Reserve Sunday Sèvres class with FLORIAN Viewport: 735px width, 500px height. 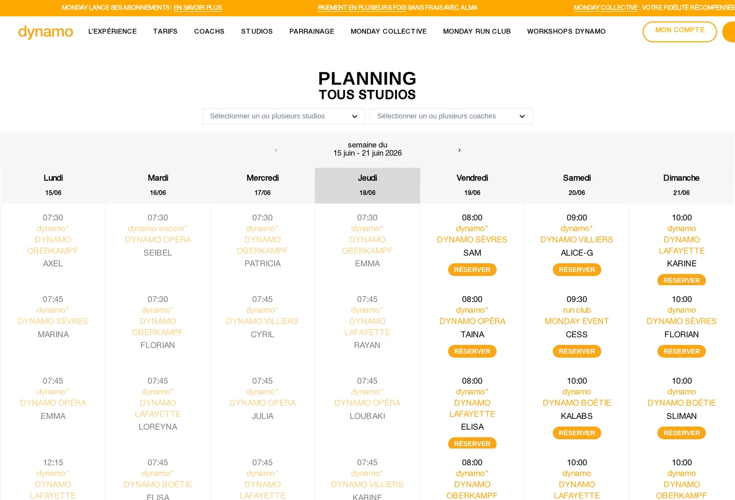click(x=681, y=352)
